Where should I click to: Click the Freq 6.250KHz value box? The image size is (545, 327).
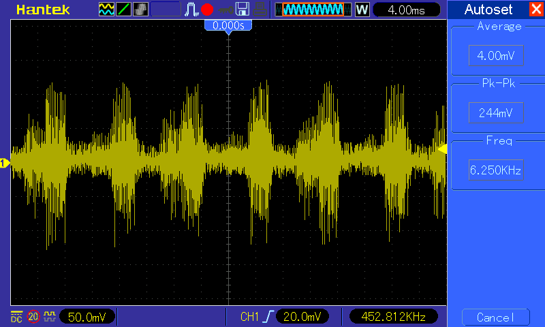coord(496,170)
